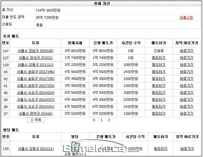The image size is (203, 157).
Task: Open land link 서울시 관악구 (0|4|6)
Action: click(36, 113)
